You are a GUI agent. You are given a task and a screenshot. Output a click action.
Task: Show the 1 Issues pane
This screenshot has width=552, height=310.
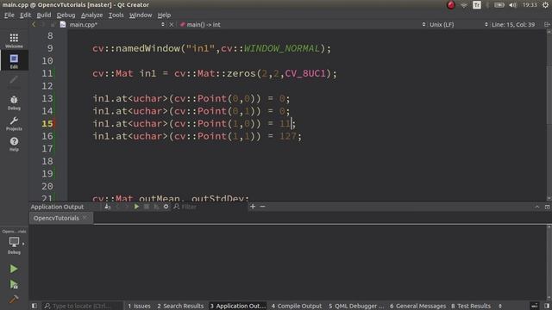139,307
